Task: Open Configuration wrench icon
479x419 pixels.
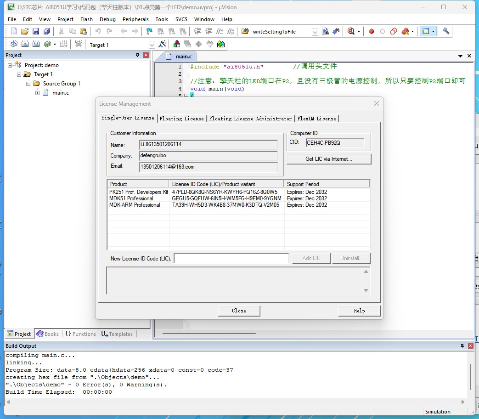Action: (x=445, y=31)
